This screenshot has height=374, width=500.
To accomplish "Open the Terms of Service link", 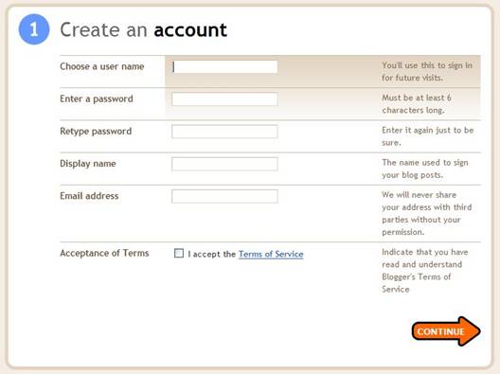I will (x=271, y=254).
